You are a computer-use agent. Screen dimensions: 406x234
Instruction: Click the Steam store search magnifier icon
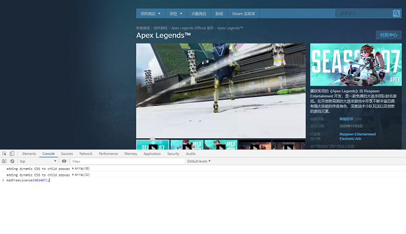coord(396,13)
